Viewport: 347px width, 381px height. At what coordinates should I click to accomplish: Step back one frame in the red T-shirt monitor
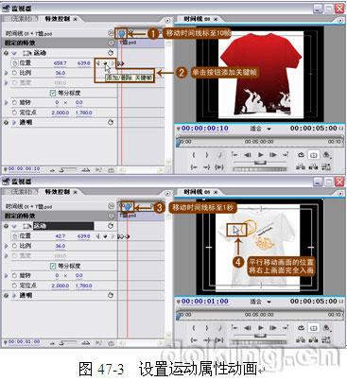248,155
